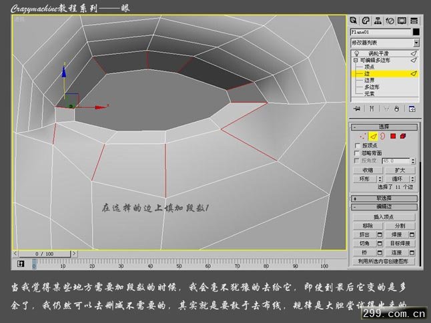Click Remove Modifier trash icon
The image size is (431, 323).
[396, 109]
